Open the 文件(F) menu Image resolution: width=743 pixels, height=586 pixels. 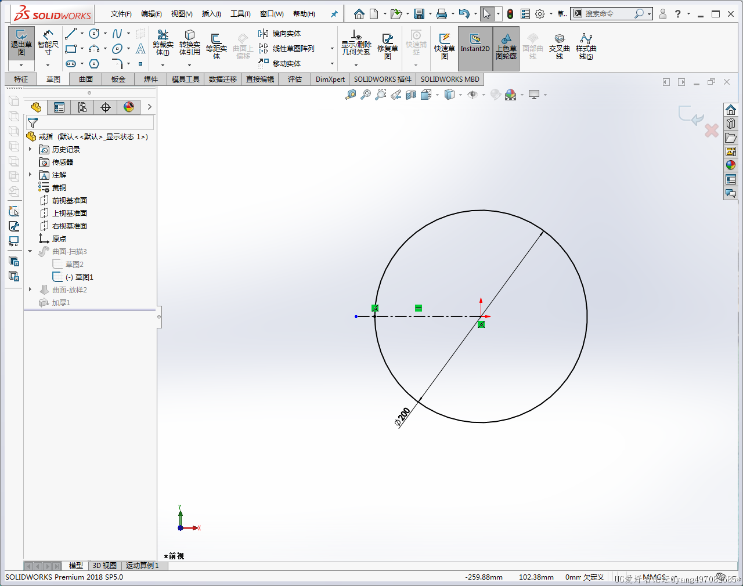(121, 14)
